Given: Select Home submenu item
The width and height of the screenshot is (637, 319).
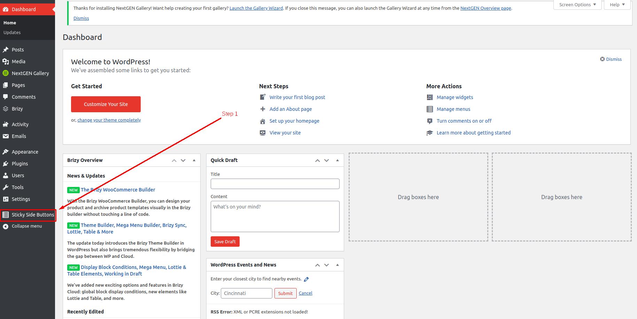Looking at the screenshot, I should click(x=10, y=23).
